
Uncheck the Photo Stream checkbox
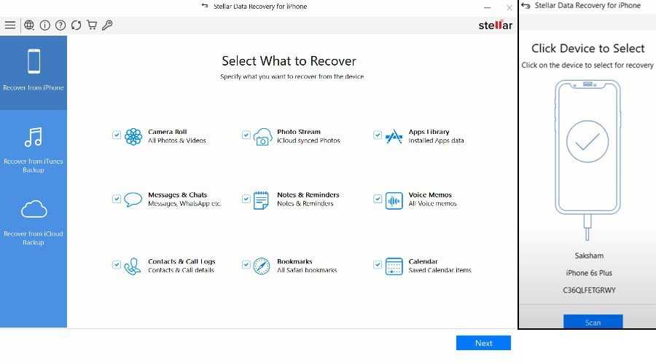coord(246,135)
